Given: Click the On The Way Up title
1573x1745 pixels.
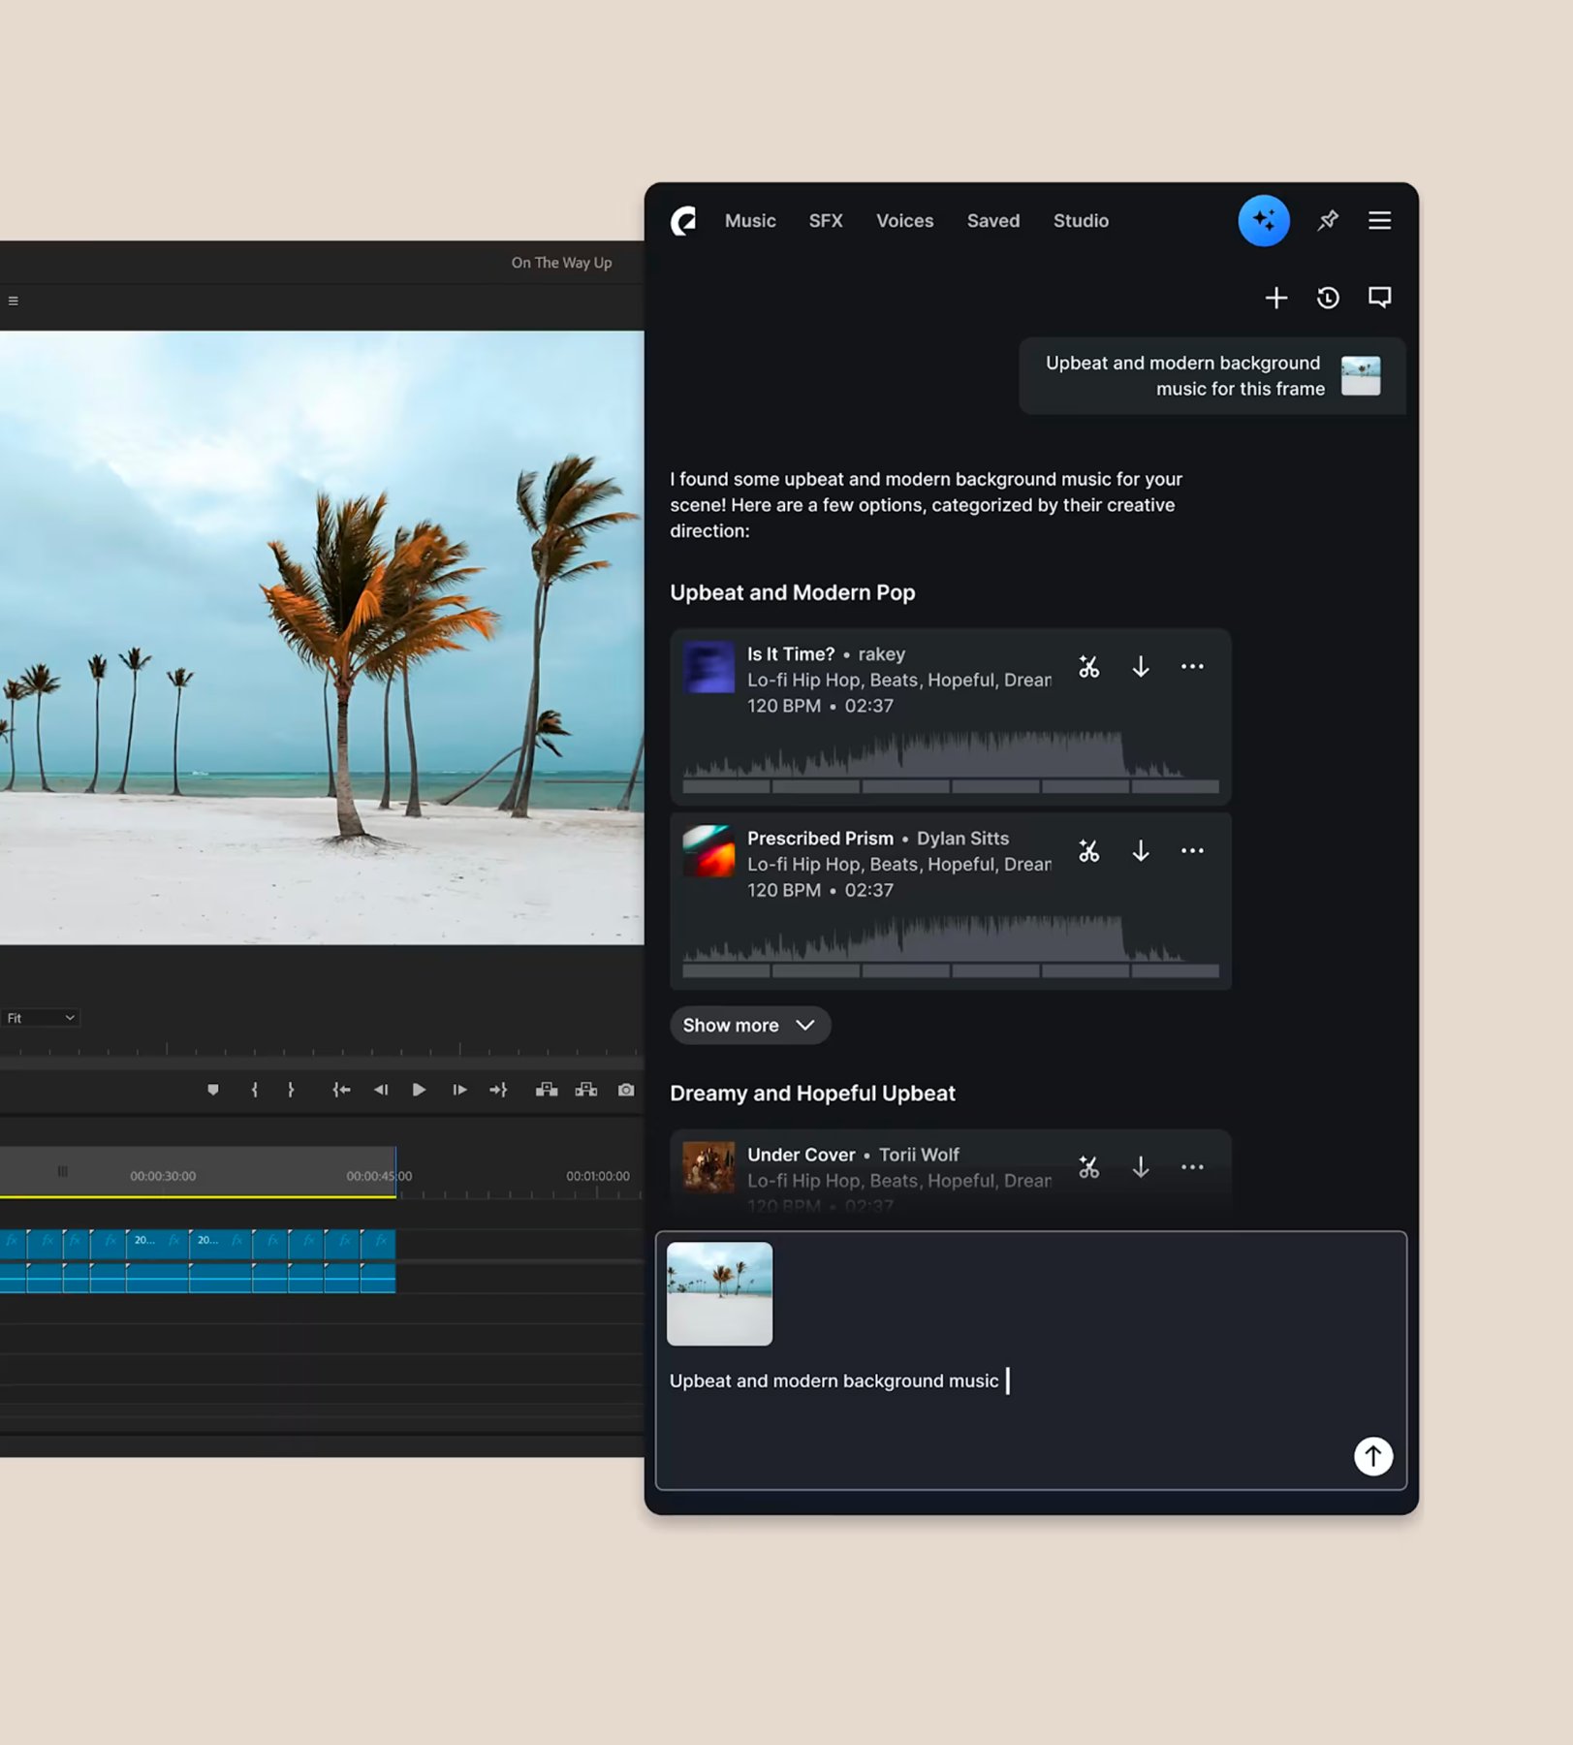Looking at the screenshot, I should [561, 263].
